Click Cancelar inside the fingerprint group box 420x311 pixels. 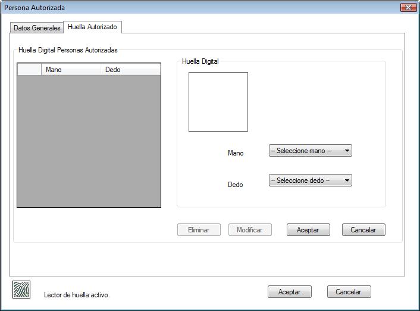click(363, 230)
